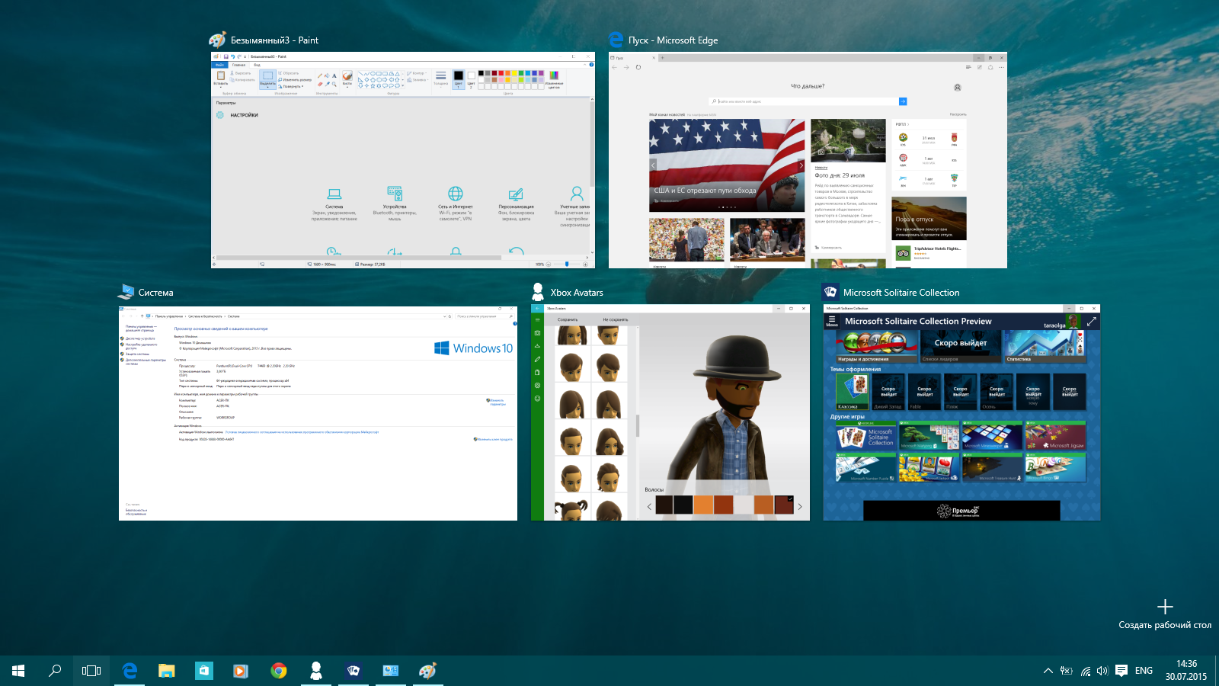Click the Paint help question-mark icon
Viewport: 1219px width, 686px height.
[x=591, y=65]
